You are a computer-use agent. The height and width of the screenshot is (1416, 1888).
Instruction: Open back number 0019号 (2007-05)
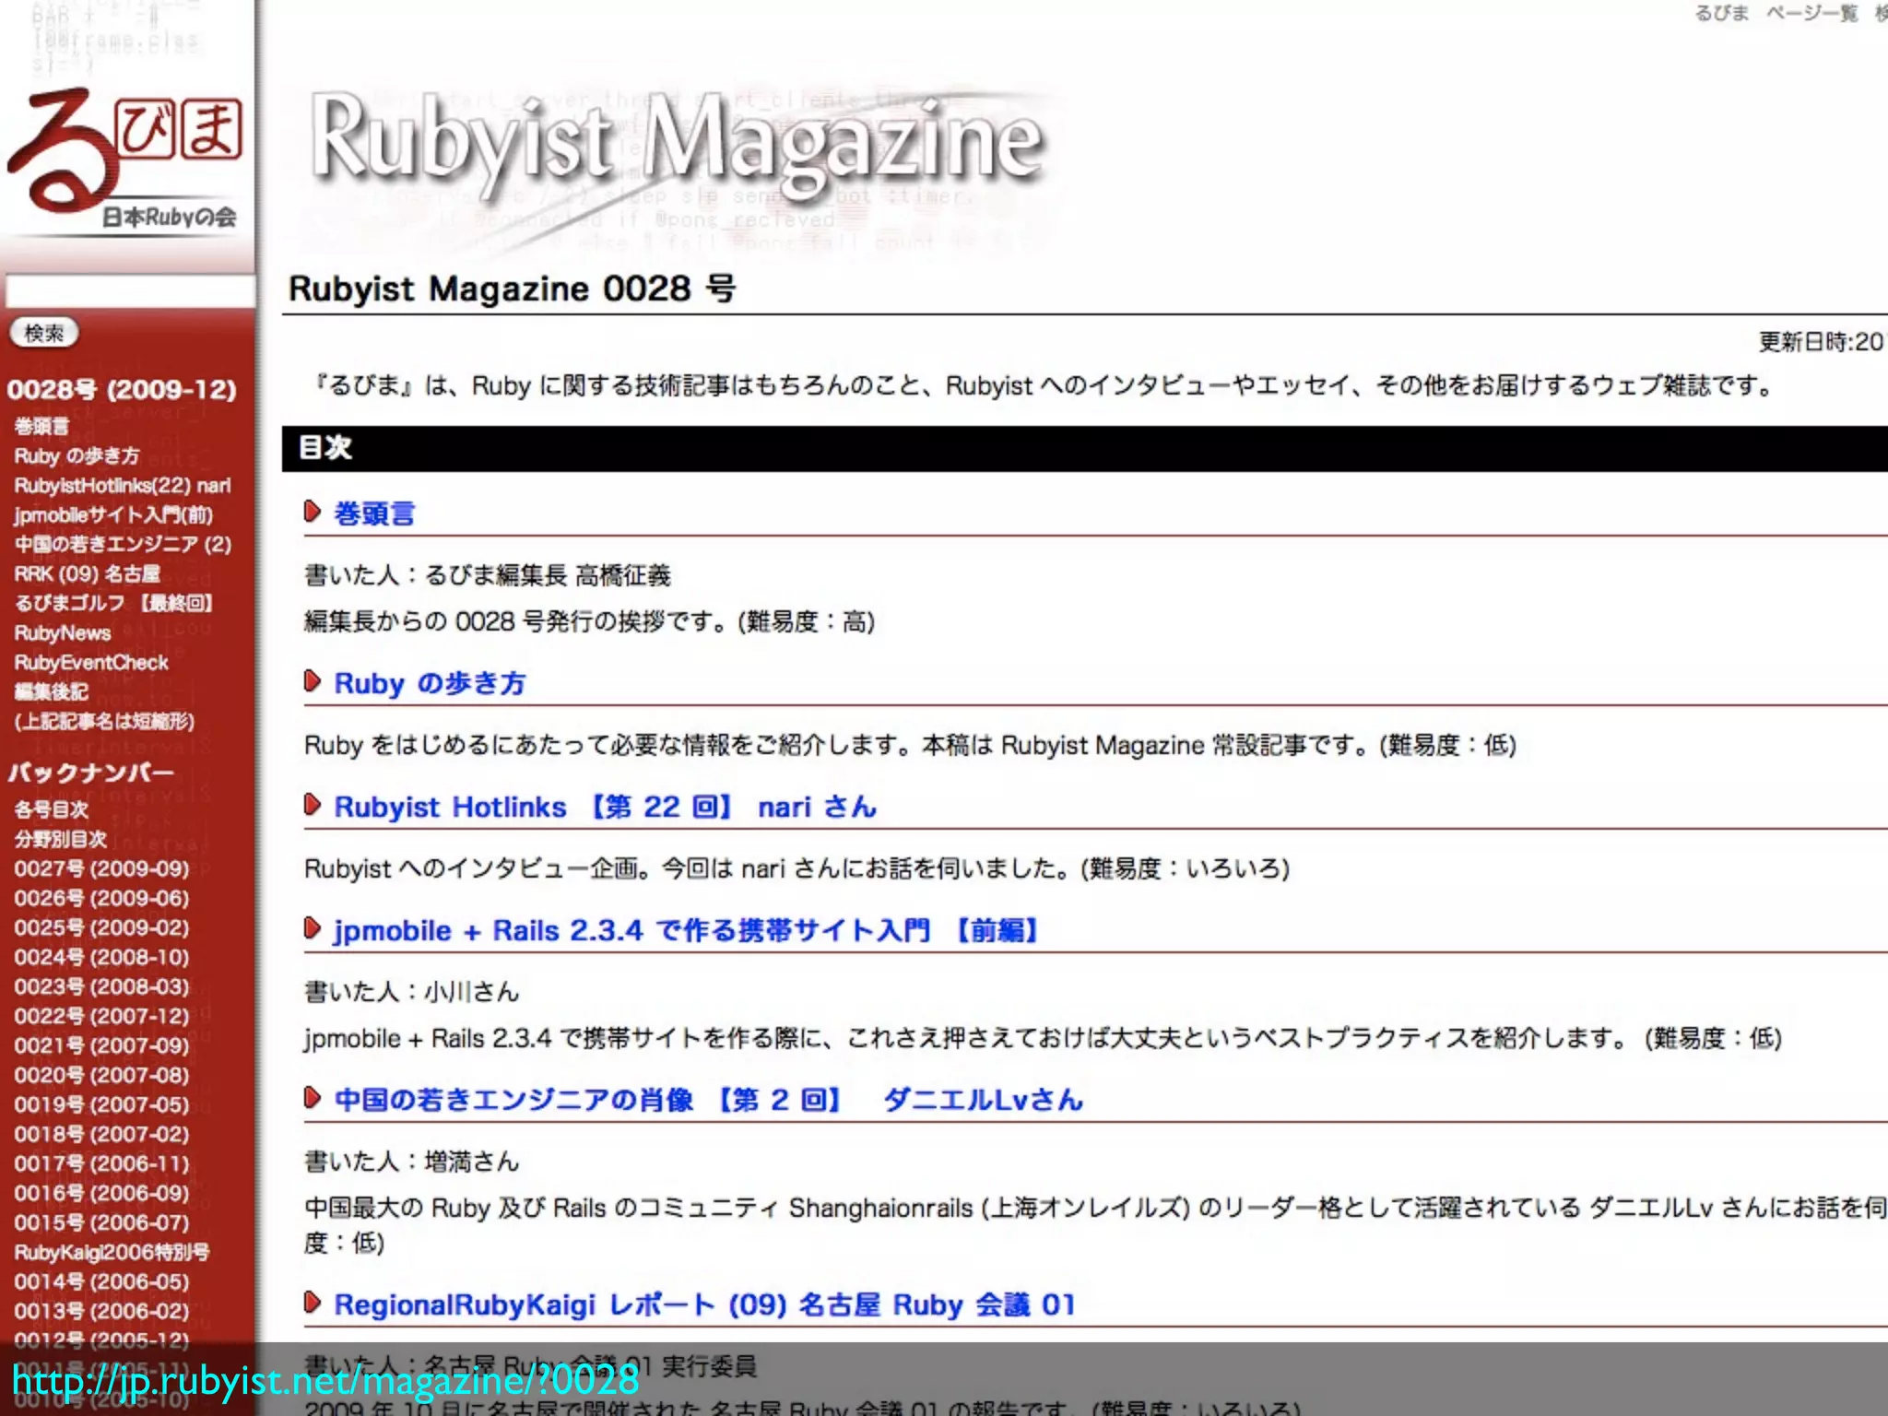click(101, 1104)
